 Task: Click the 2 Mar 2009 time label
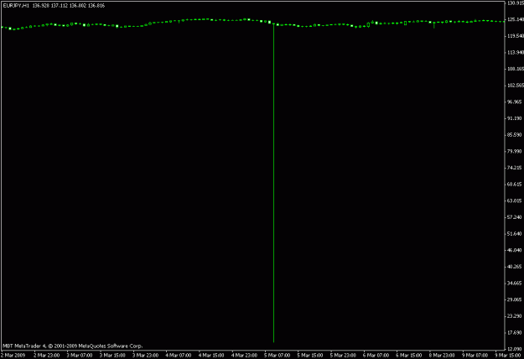[13, 355]
